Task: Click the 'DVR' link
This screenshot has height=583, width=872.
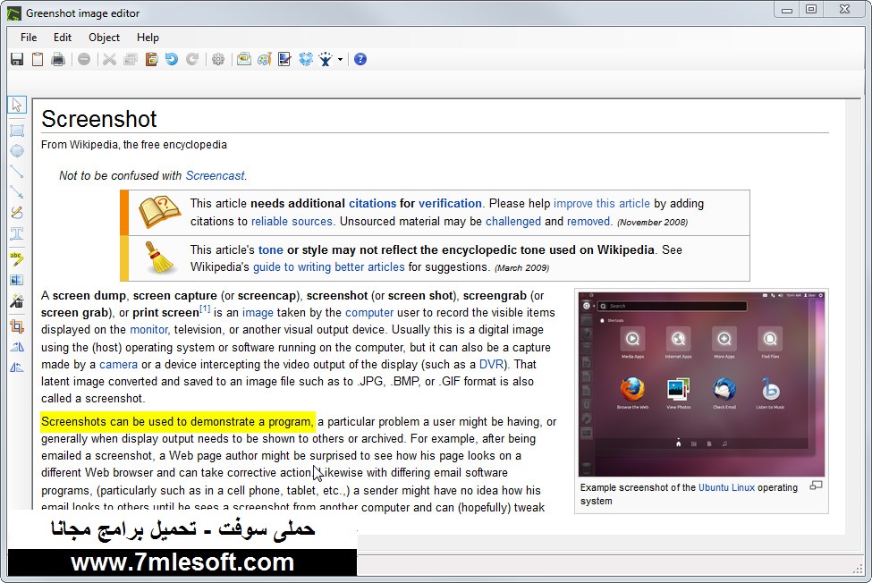Action: point(491,364)
